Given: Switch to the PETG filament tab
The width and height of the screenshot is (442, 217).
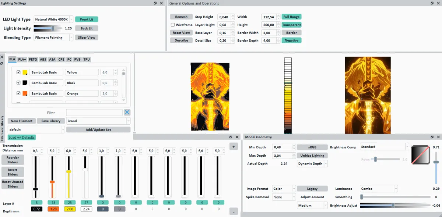Looking at the screenshot, I should [x=33, y=59].
